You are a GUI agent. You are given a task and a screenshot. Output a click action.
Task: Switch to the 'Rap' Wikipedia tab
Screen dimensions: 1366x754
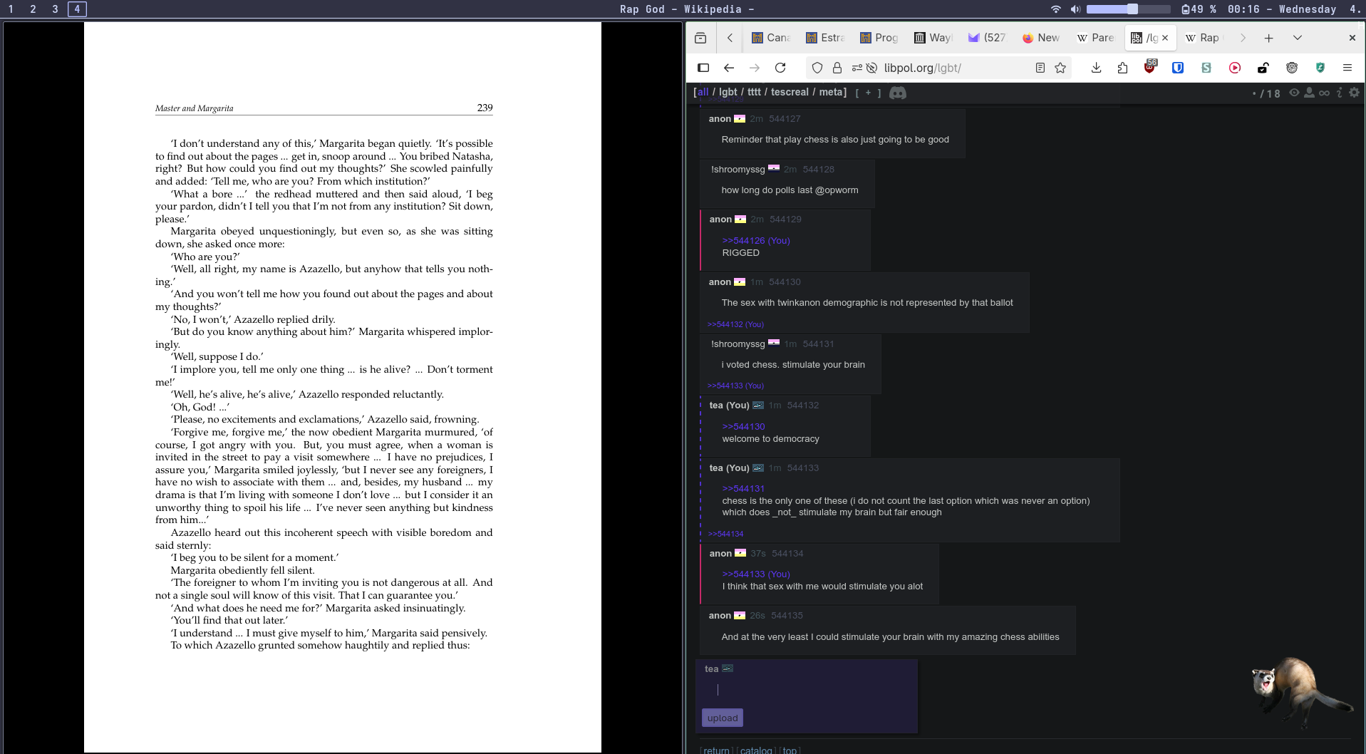tap(1204, 38)
